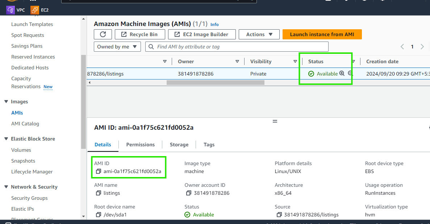Viewport: 430px width, 224px height.
Task: Expand the Actions dropdown menu
Action: click(259, 34)
